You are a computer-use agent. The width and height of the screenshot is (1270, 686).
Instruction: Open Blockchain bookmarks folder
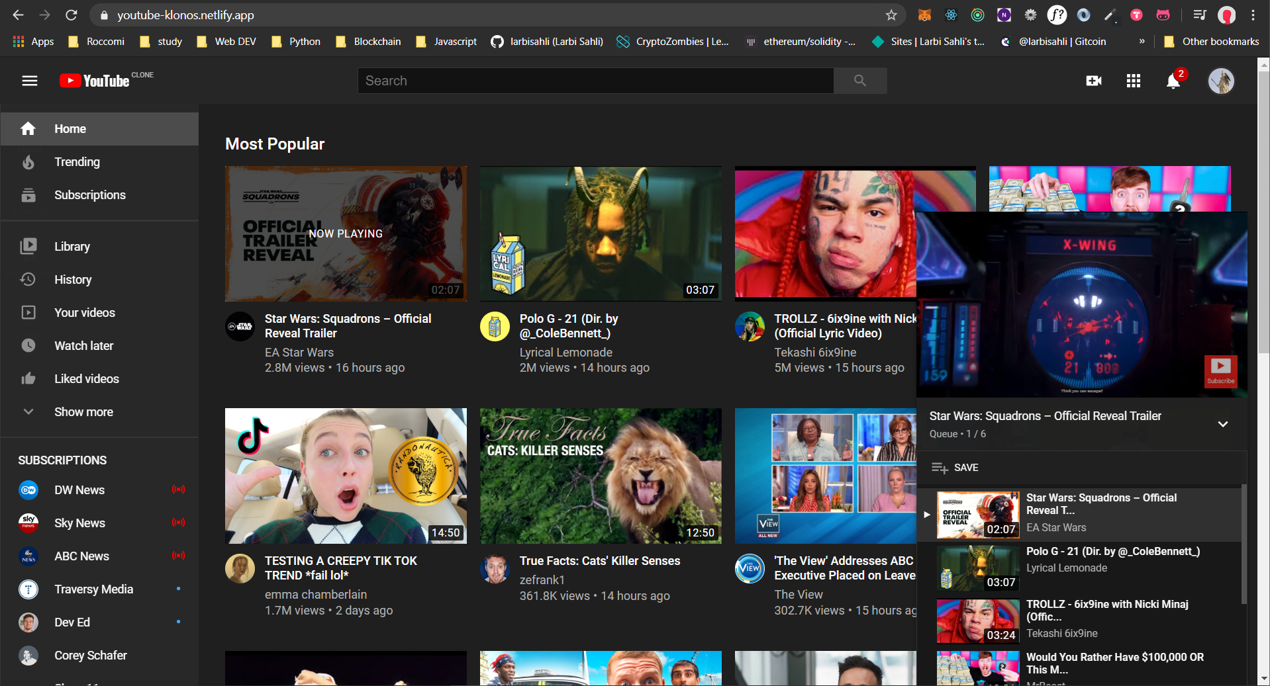click(x=368, y=41)
